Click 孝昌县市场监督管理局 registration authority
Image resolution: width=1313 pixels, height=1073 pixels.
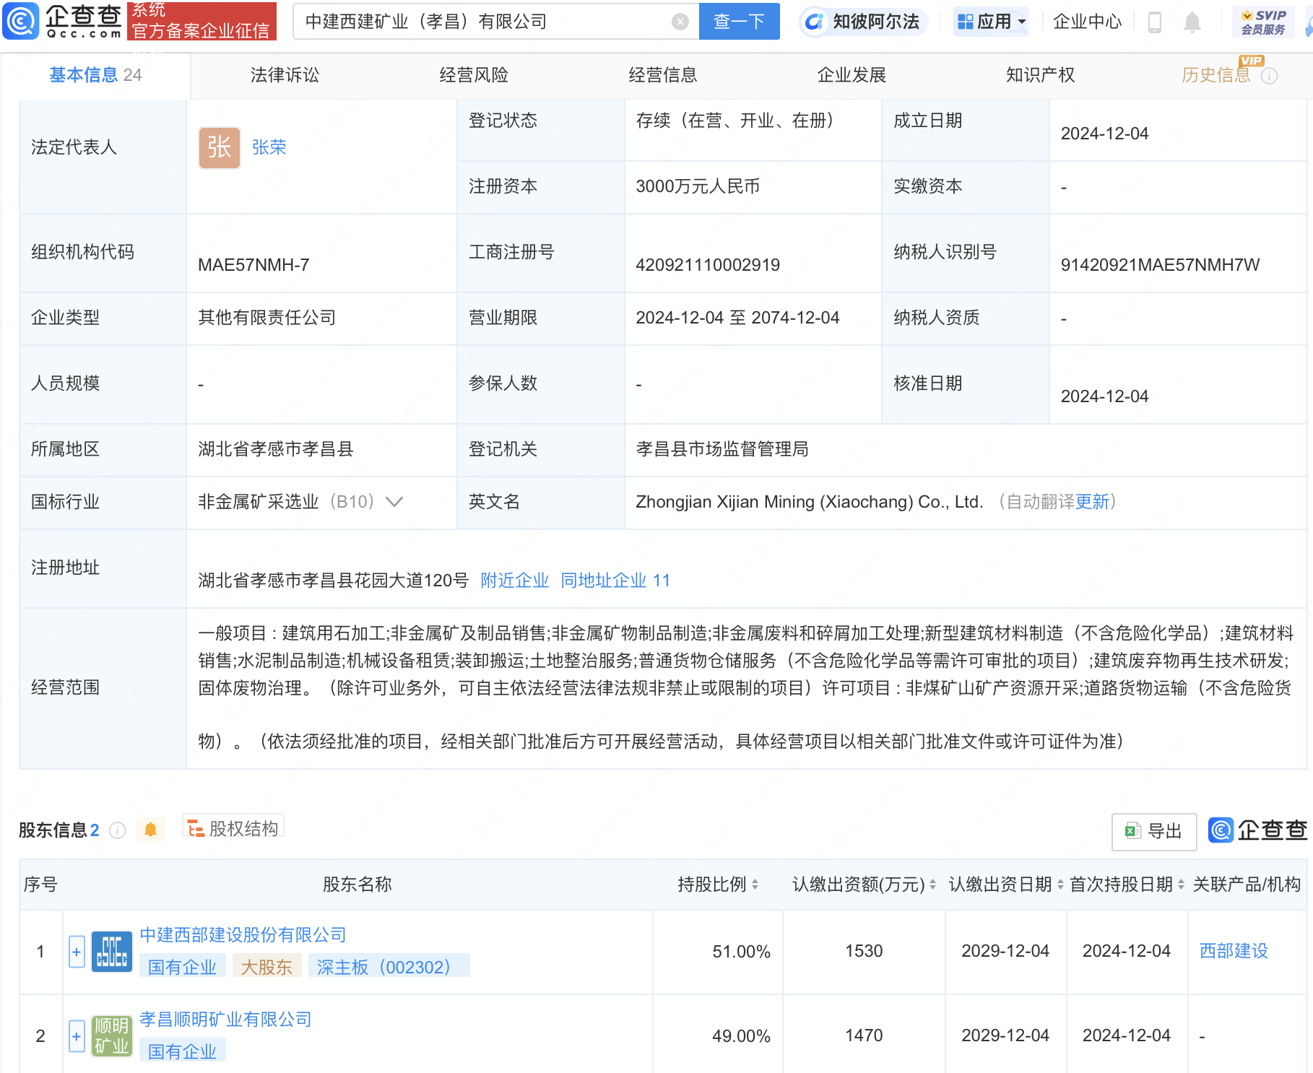722,449
